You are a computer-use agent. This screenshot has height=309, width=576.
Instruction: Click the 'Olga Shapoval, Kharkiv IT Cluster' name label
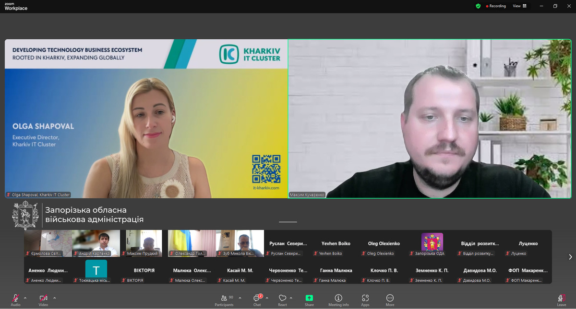point(38,195)
